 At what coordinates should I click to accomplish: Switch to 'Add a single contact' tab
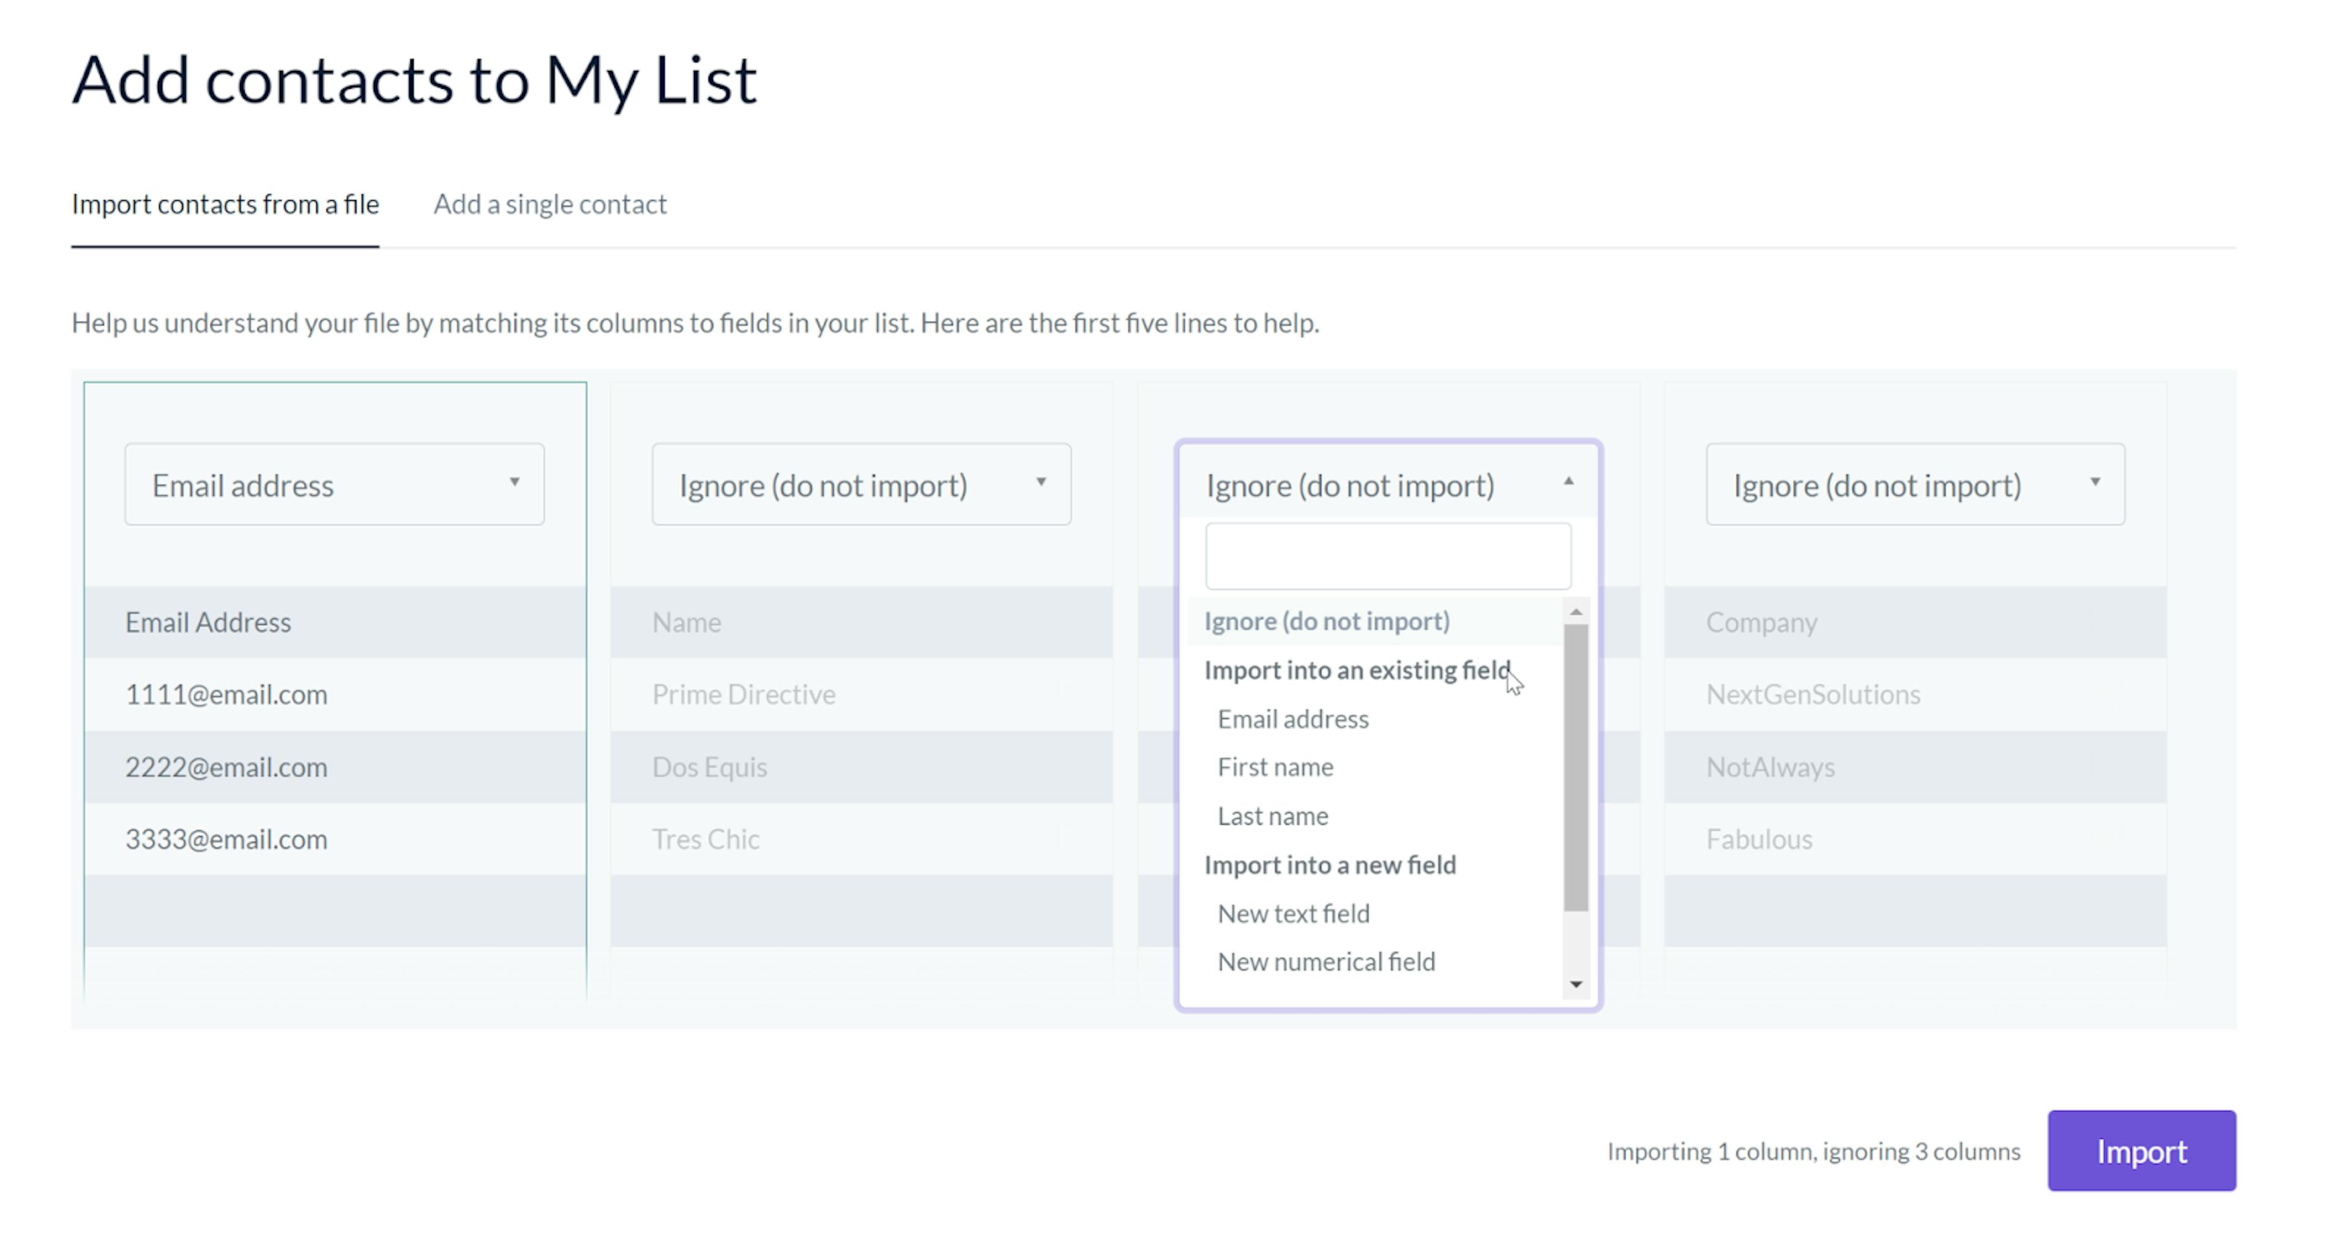[x=549, y=203]
